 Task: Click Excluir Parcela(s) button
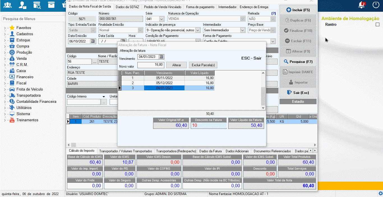tap(203, 65)
